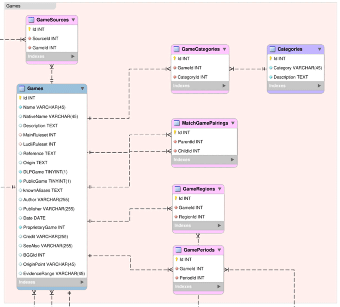Click the diamond icon beside Name VARCHAR(45)
This screenshot has width=340, height=307.
coord(20,107)
